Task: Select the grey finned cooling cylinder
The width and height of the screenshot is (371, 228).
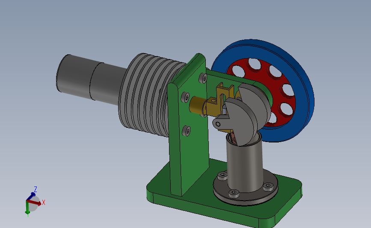Action: [x=147, y=95]
